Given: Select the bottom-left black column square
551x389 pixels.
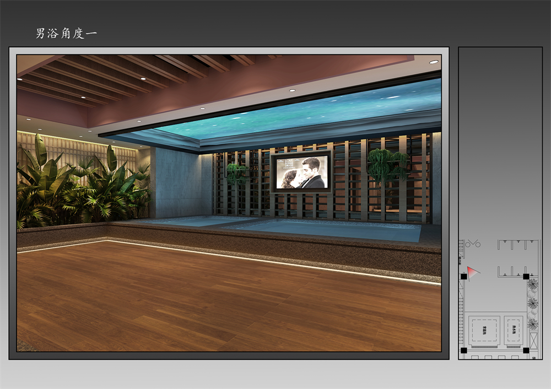Looking at the screenshot, I should (464, 350).
